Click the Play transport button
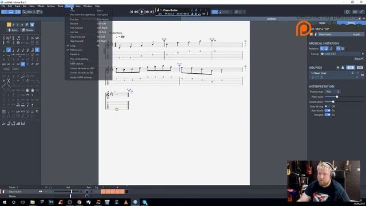 coord(141,11)
